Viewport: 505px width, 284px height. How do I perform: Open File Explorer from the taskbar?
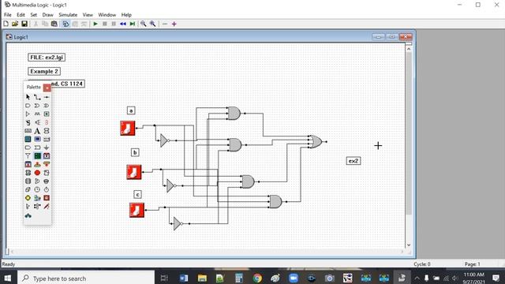tap(202, 278)
